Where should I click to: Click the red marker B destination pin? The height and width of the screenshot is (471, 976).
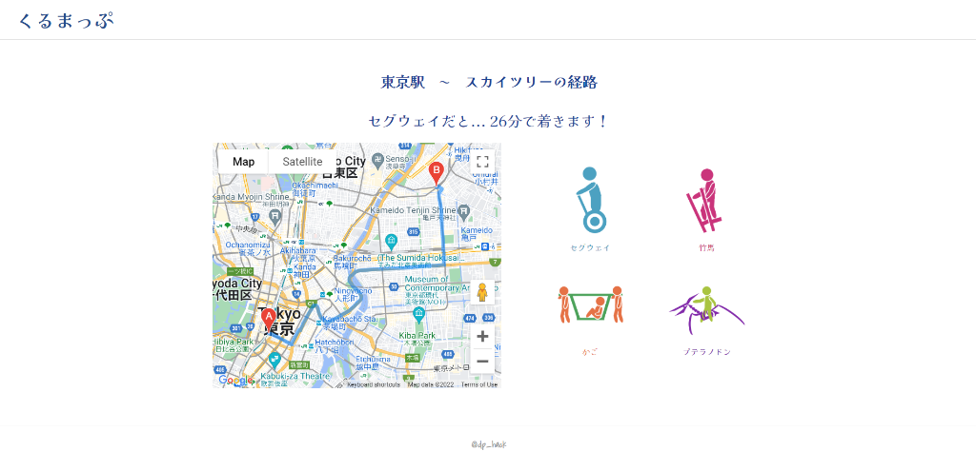pyautogui.click(x=437, y=173)
